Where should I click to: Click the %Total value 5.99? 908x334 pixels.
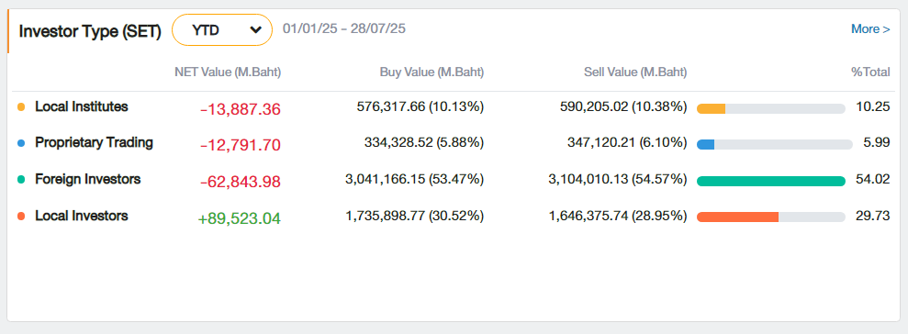(x=877, y=142)
